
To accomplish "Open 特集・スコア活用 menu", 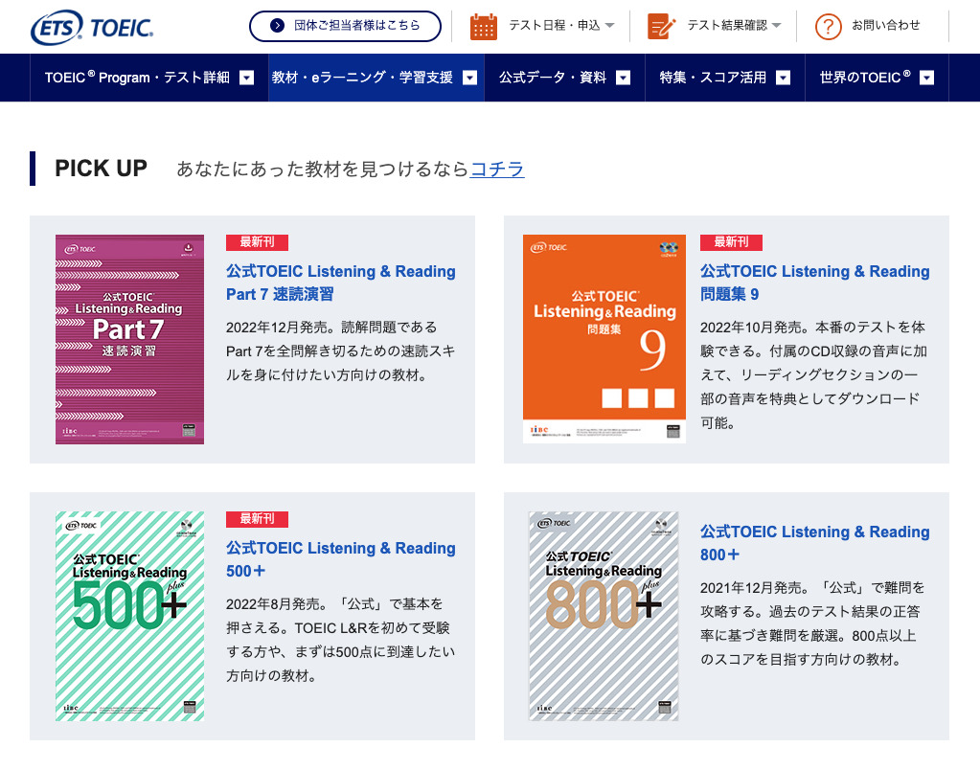I will (725, 78).
